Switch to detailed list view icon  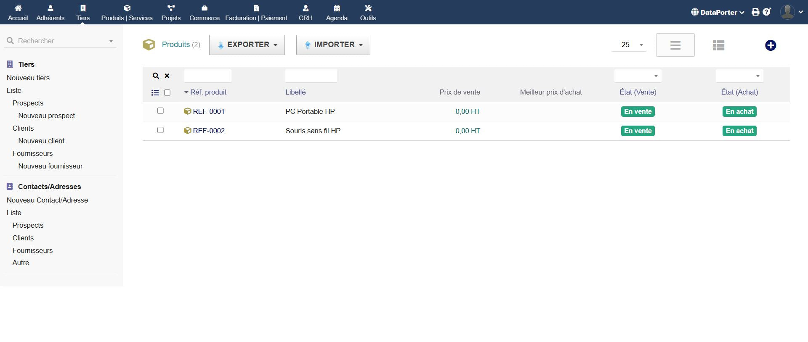[718, 45]
